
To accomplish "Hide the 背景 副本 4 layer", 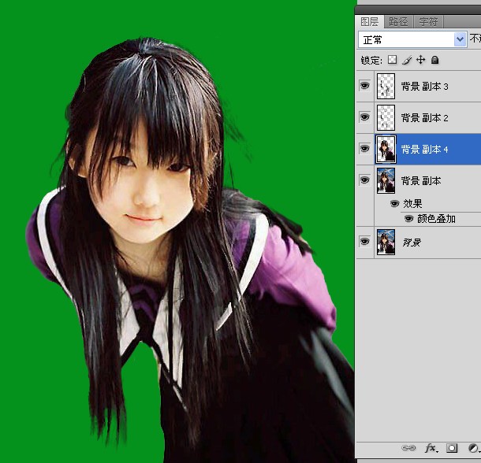I will click(x=364, y=149).
